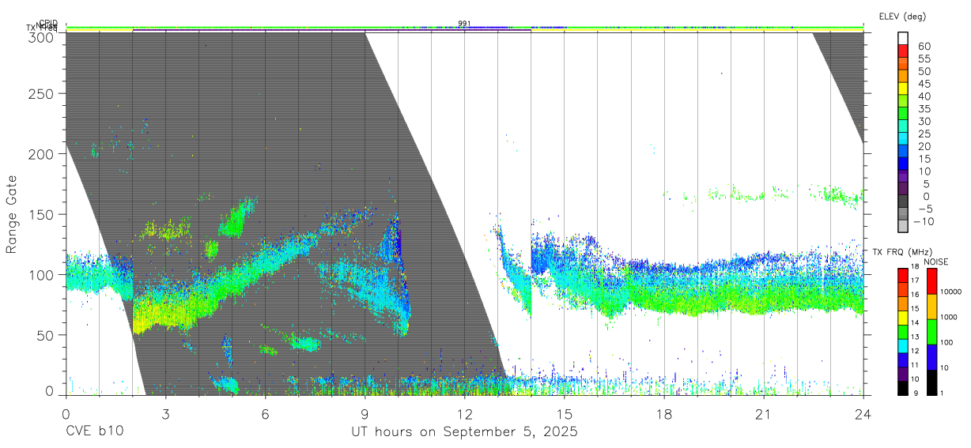The image size is (971, 448).
Task: Click the '21' tick on the hour axis
Action: click(763, 414)
